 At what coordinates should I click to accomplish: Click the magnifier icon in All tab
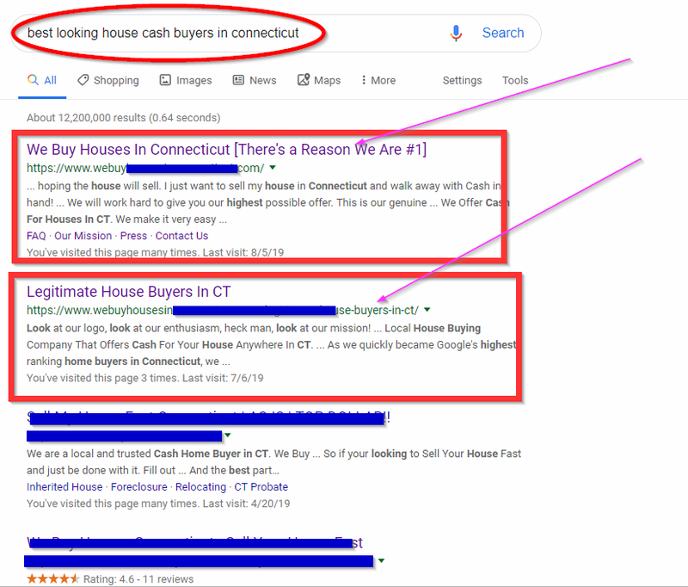coord(33,79)
